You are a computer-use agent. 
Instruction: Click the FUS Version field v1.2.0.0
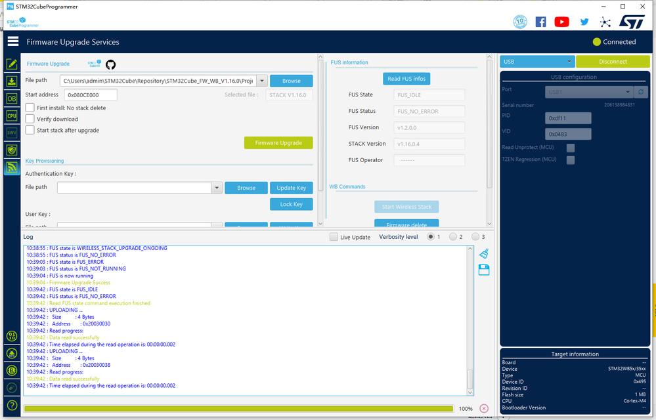[x=429, y=127]
